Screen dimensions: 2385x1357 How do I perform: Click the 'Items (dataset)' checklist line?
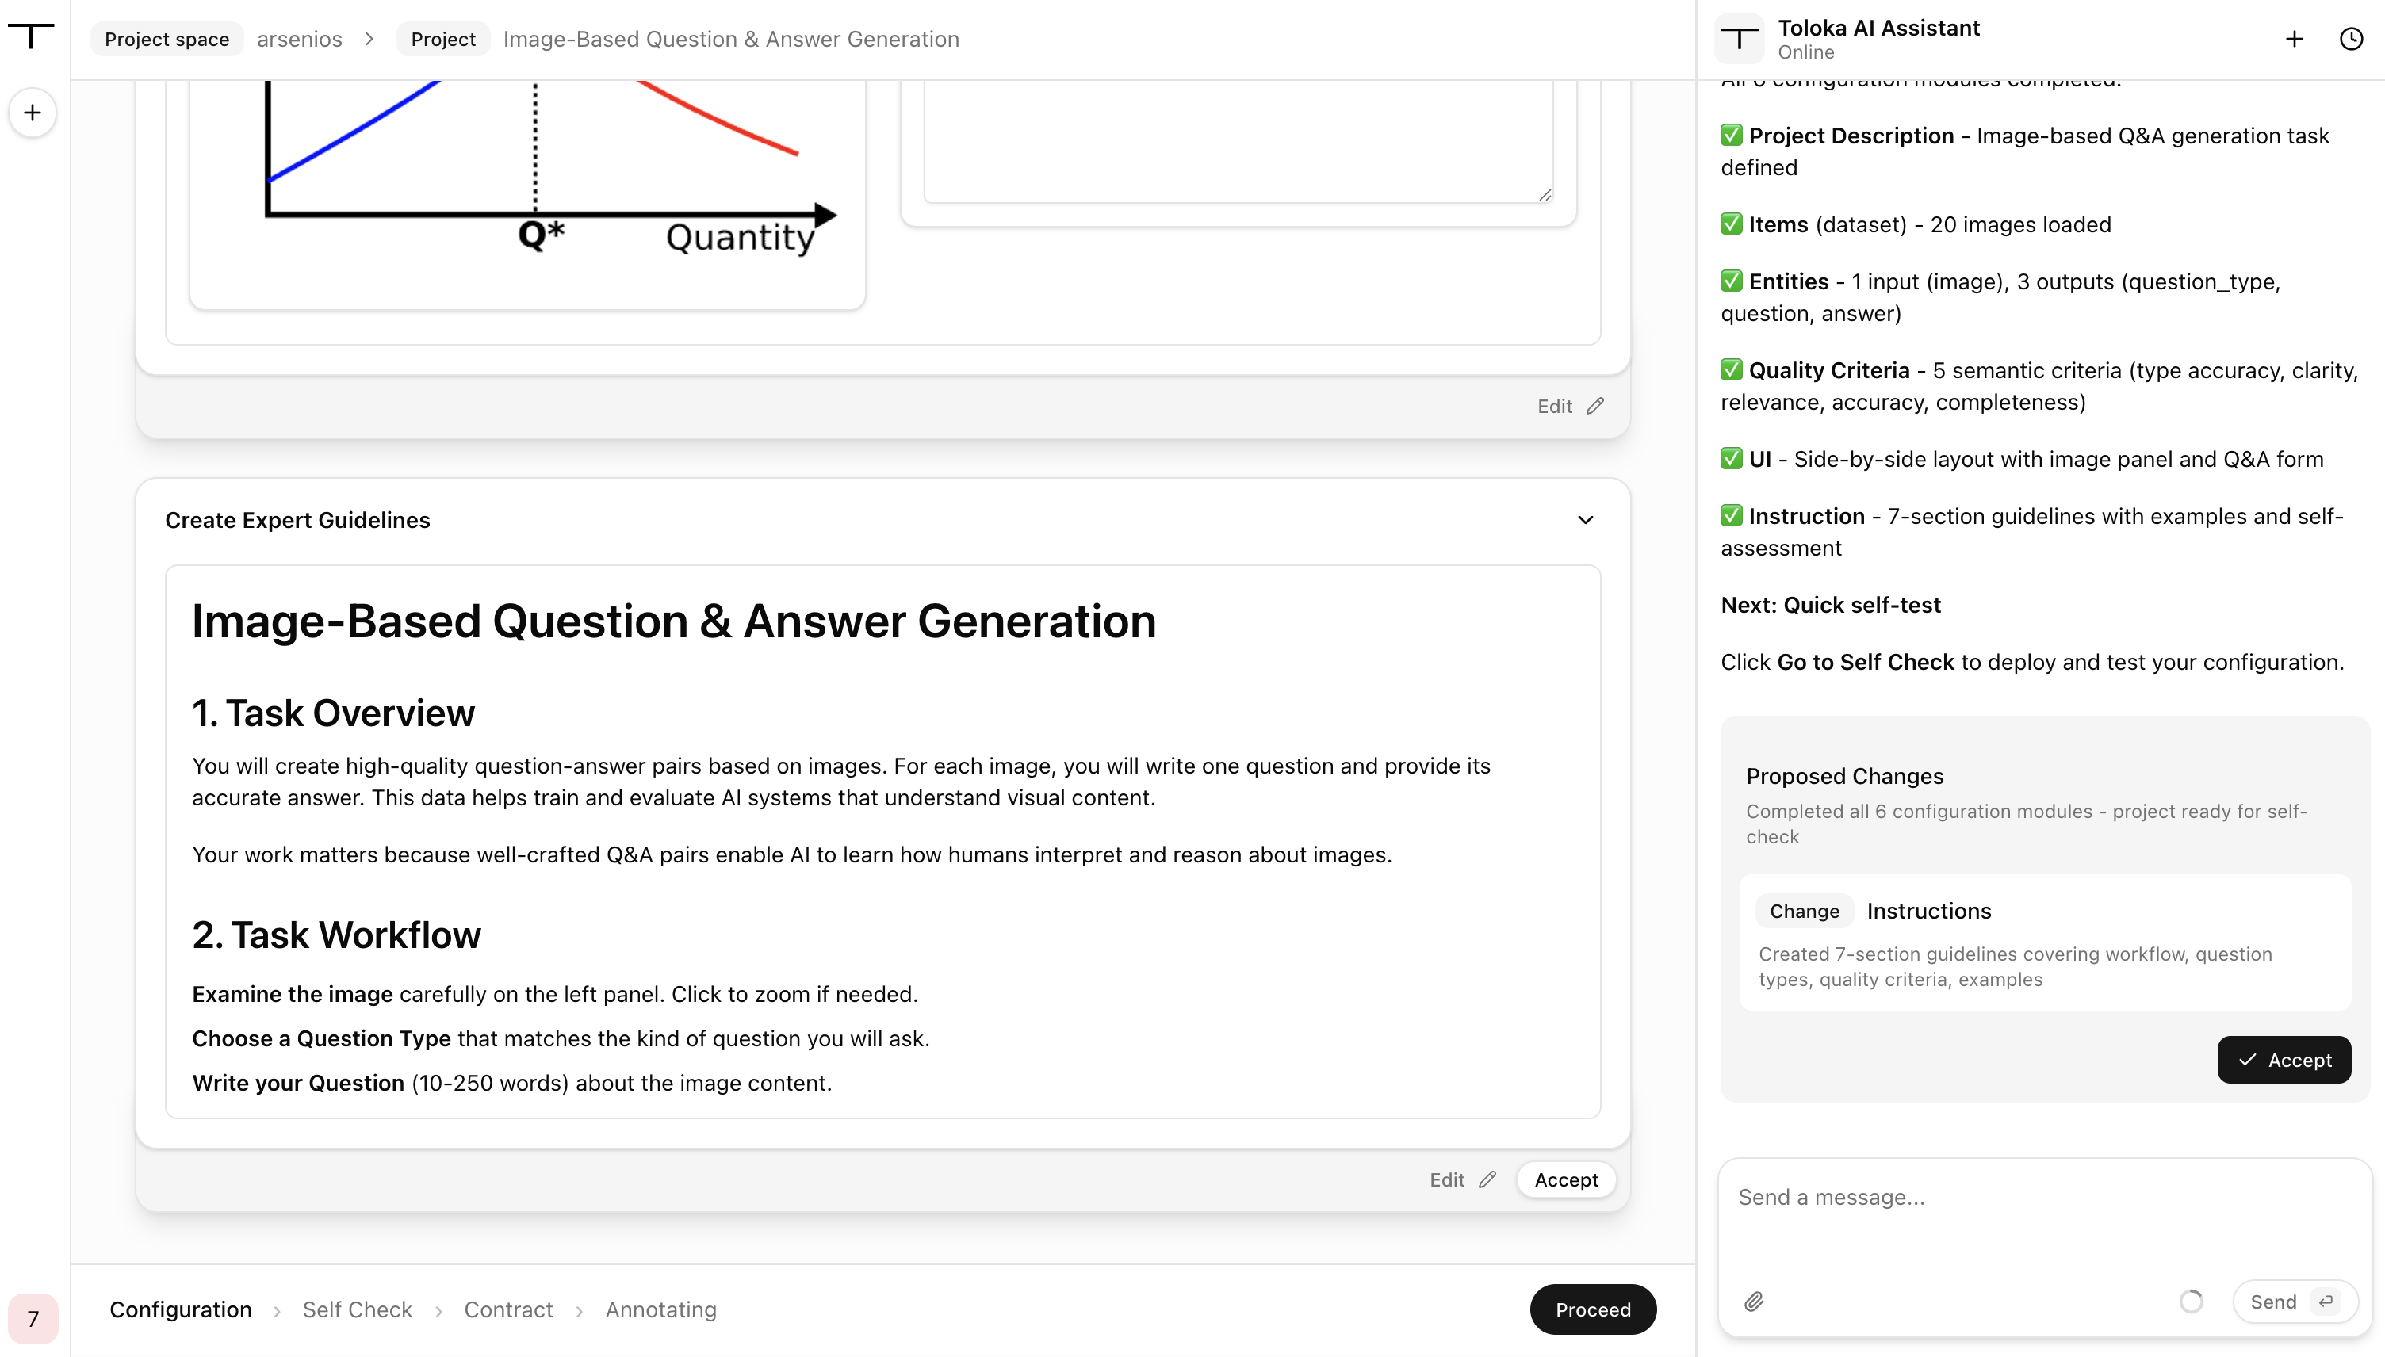[1916, 224]
